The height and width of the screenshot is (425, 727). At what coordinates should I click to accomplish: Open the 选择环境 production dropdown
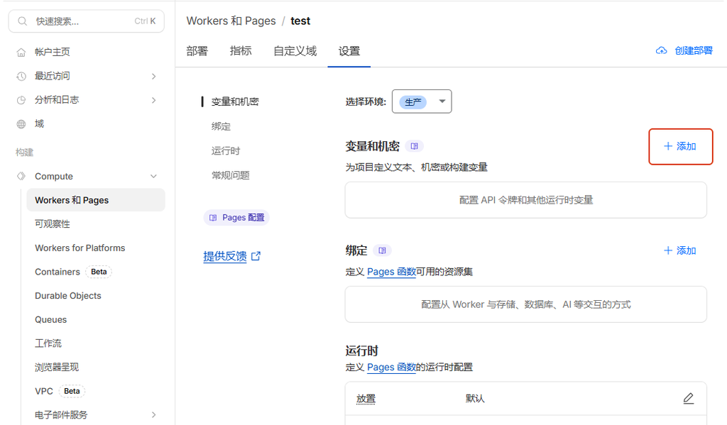click(422, 101)
